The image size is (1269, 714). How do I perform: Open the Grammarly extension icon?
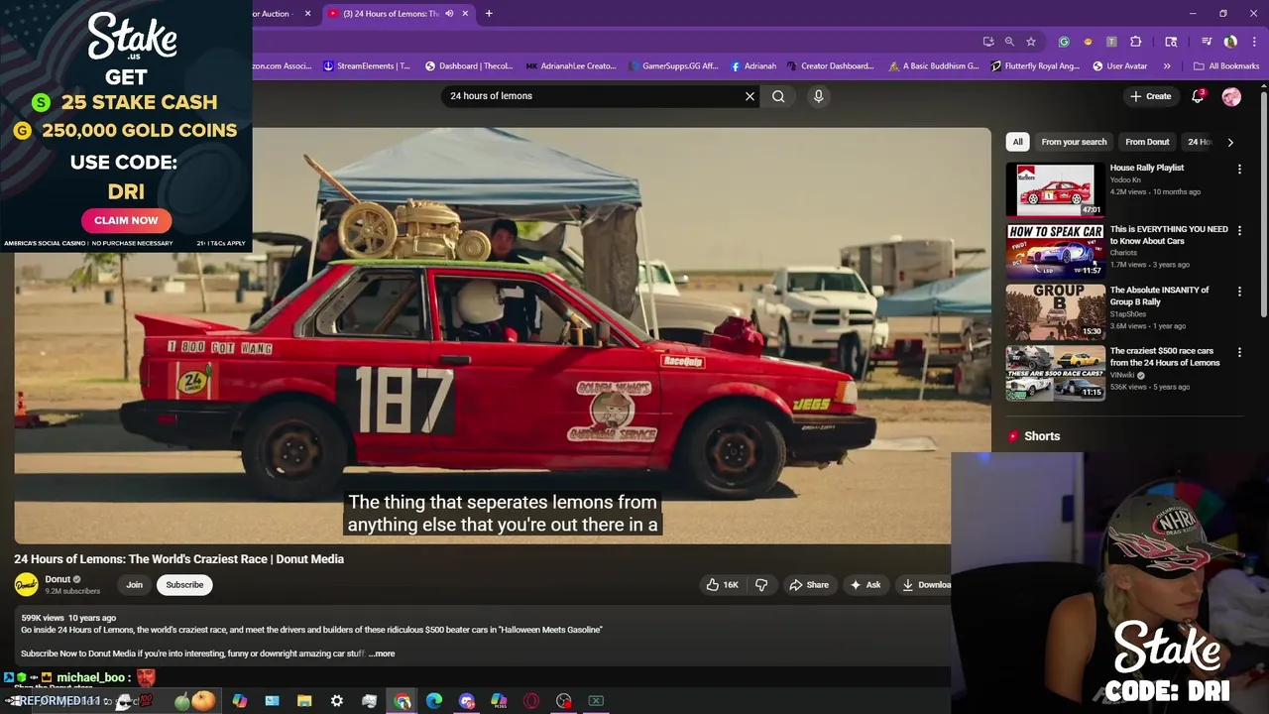tap(1064, 42)
